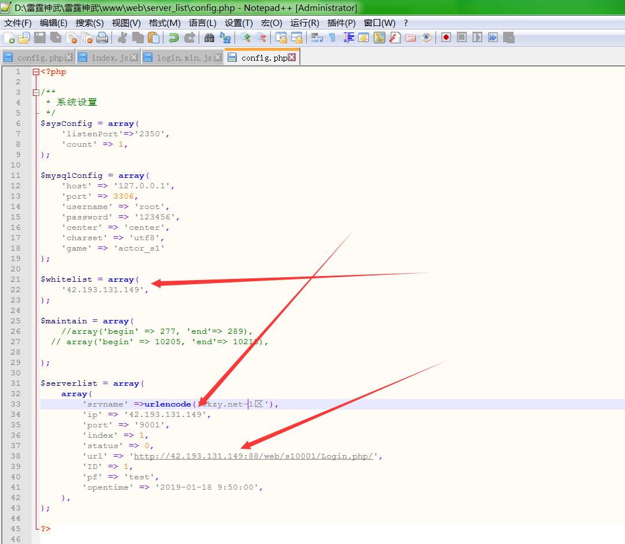Click the Undo arrow icon

click(173, 38)
